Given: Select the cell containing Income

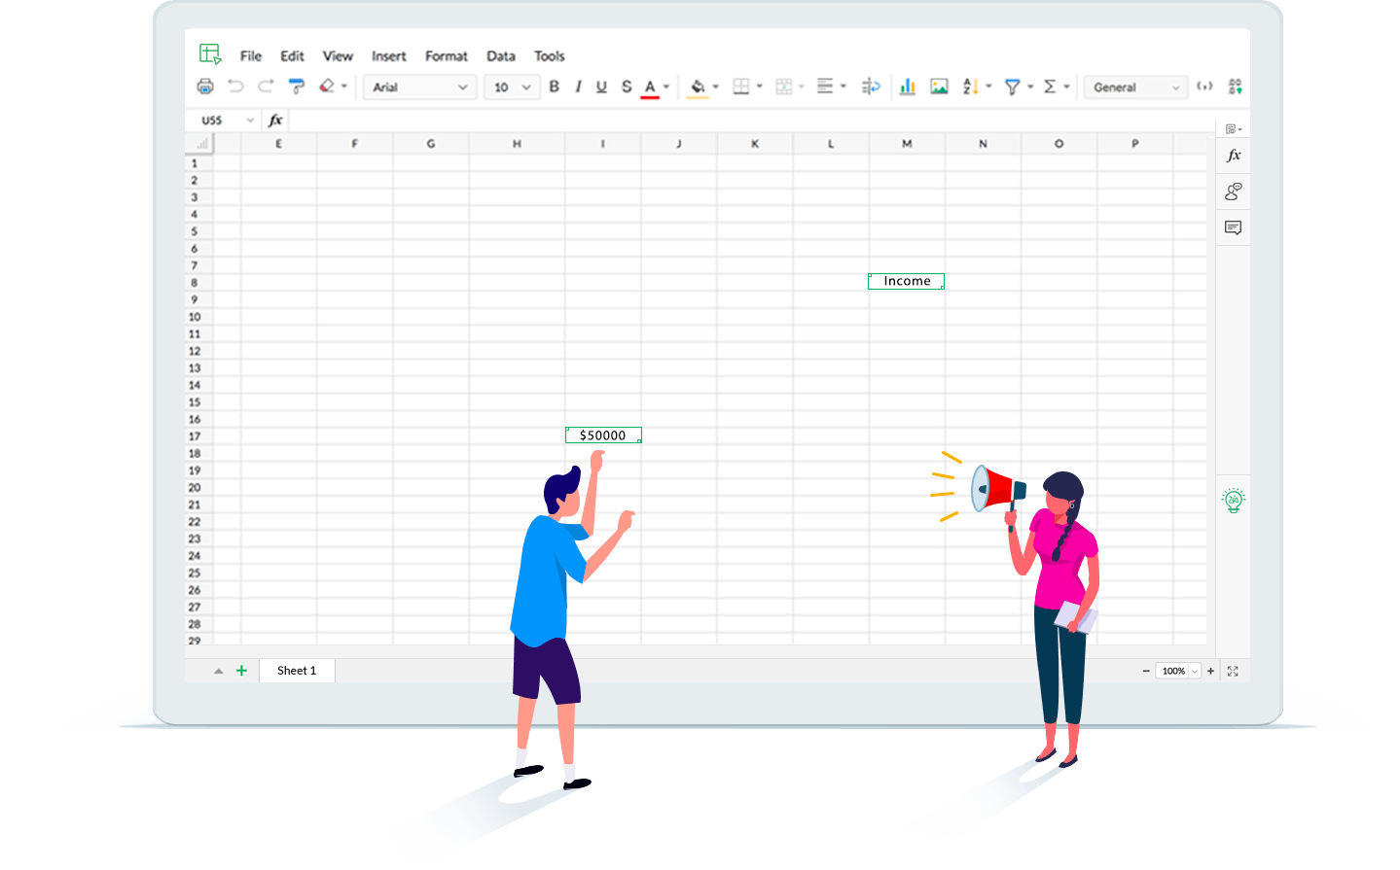Looking at the screenshot, I should 905,281.
